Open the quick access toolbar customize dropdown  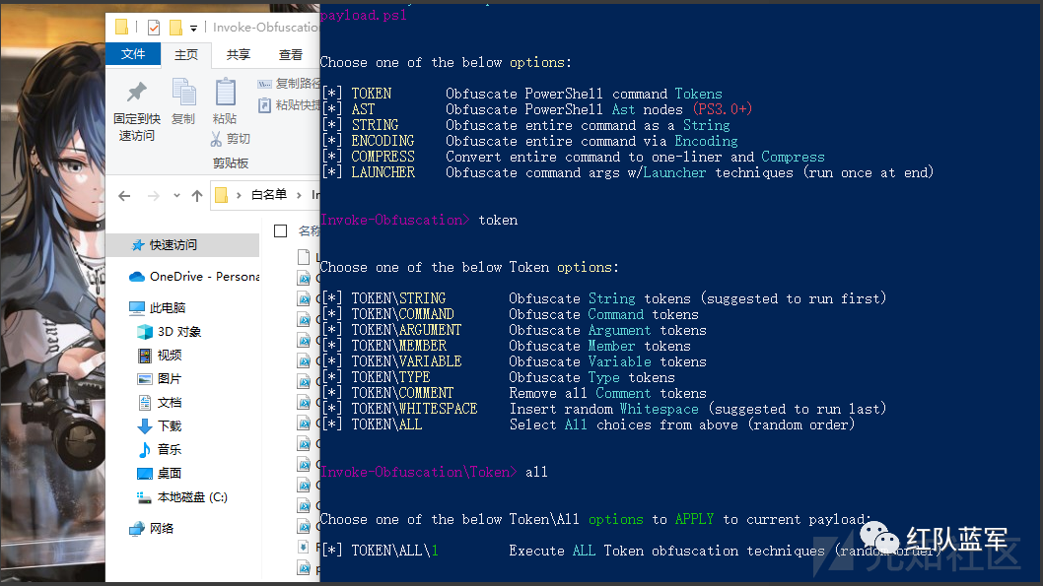click(x=193, y=28)
